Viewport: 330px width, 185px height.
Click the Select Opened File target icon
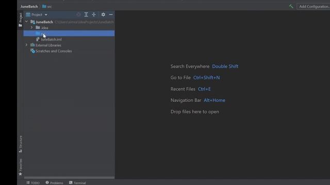78,14
